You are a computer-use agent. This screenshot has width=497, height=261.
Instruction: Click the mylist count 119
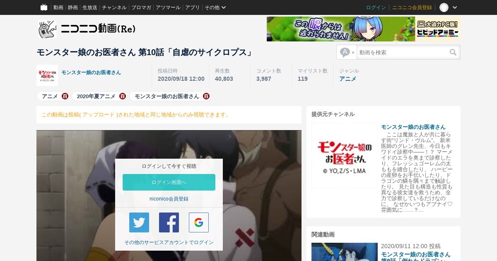[x=303, y=79]
